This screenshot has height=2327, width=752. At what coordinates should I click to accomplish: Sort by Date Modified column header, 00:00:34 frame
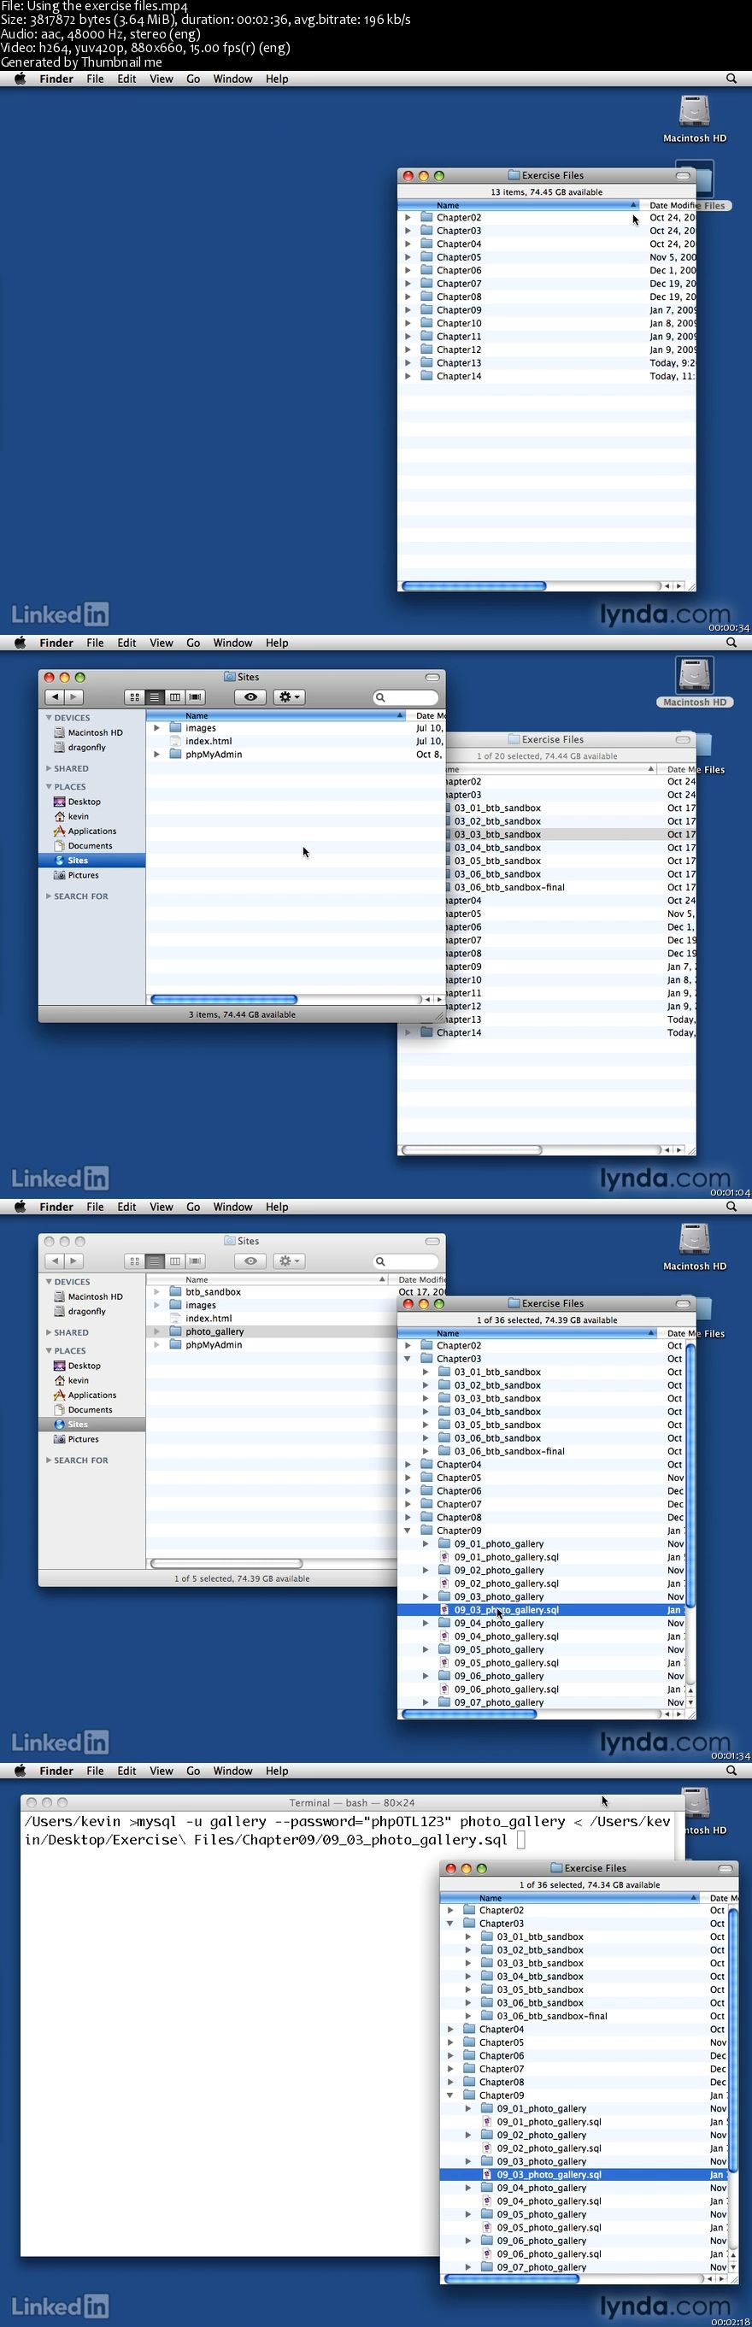click(669, 205)
